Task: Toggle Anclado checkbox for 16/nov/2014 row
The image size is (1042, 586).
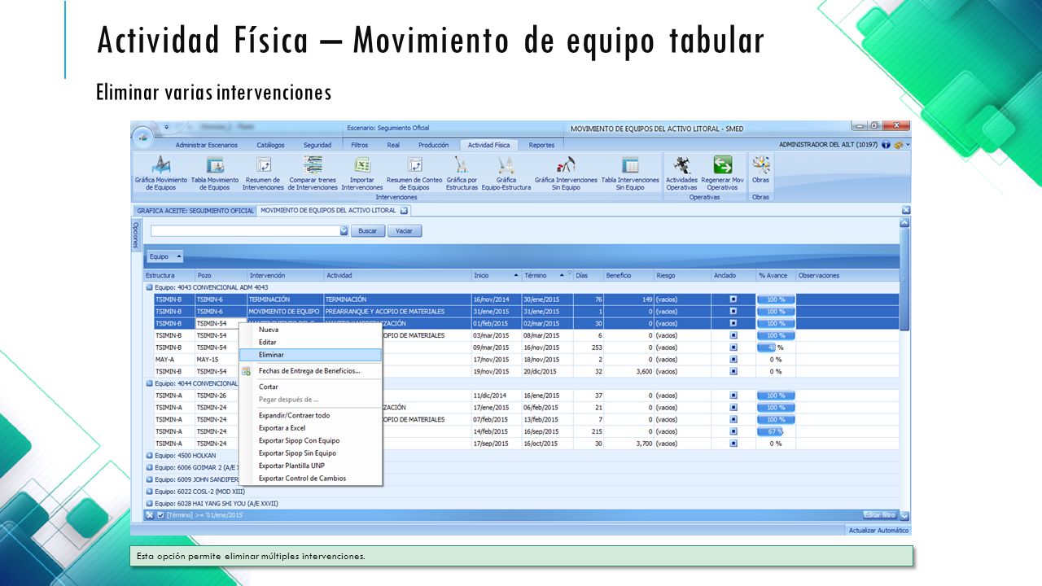Action: 733,300
